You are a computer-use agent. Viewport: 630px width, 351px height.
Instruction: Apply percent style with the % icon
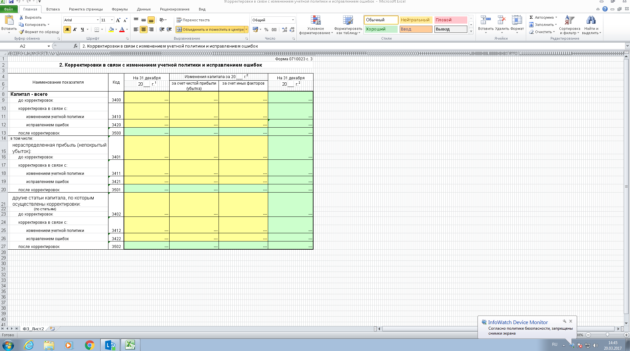[266, 30]
